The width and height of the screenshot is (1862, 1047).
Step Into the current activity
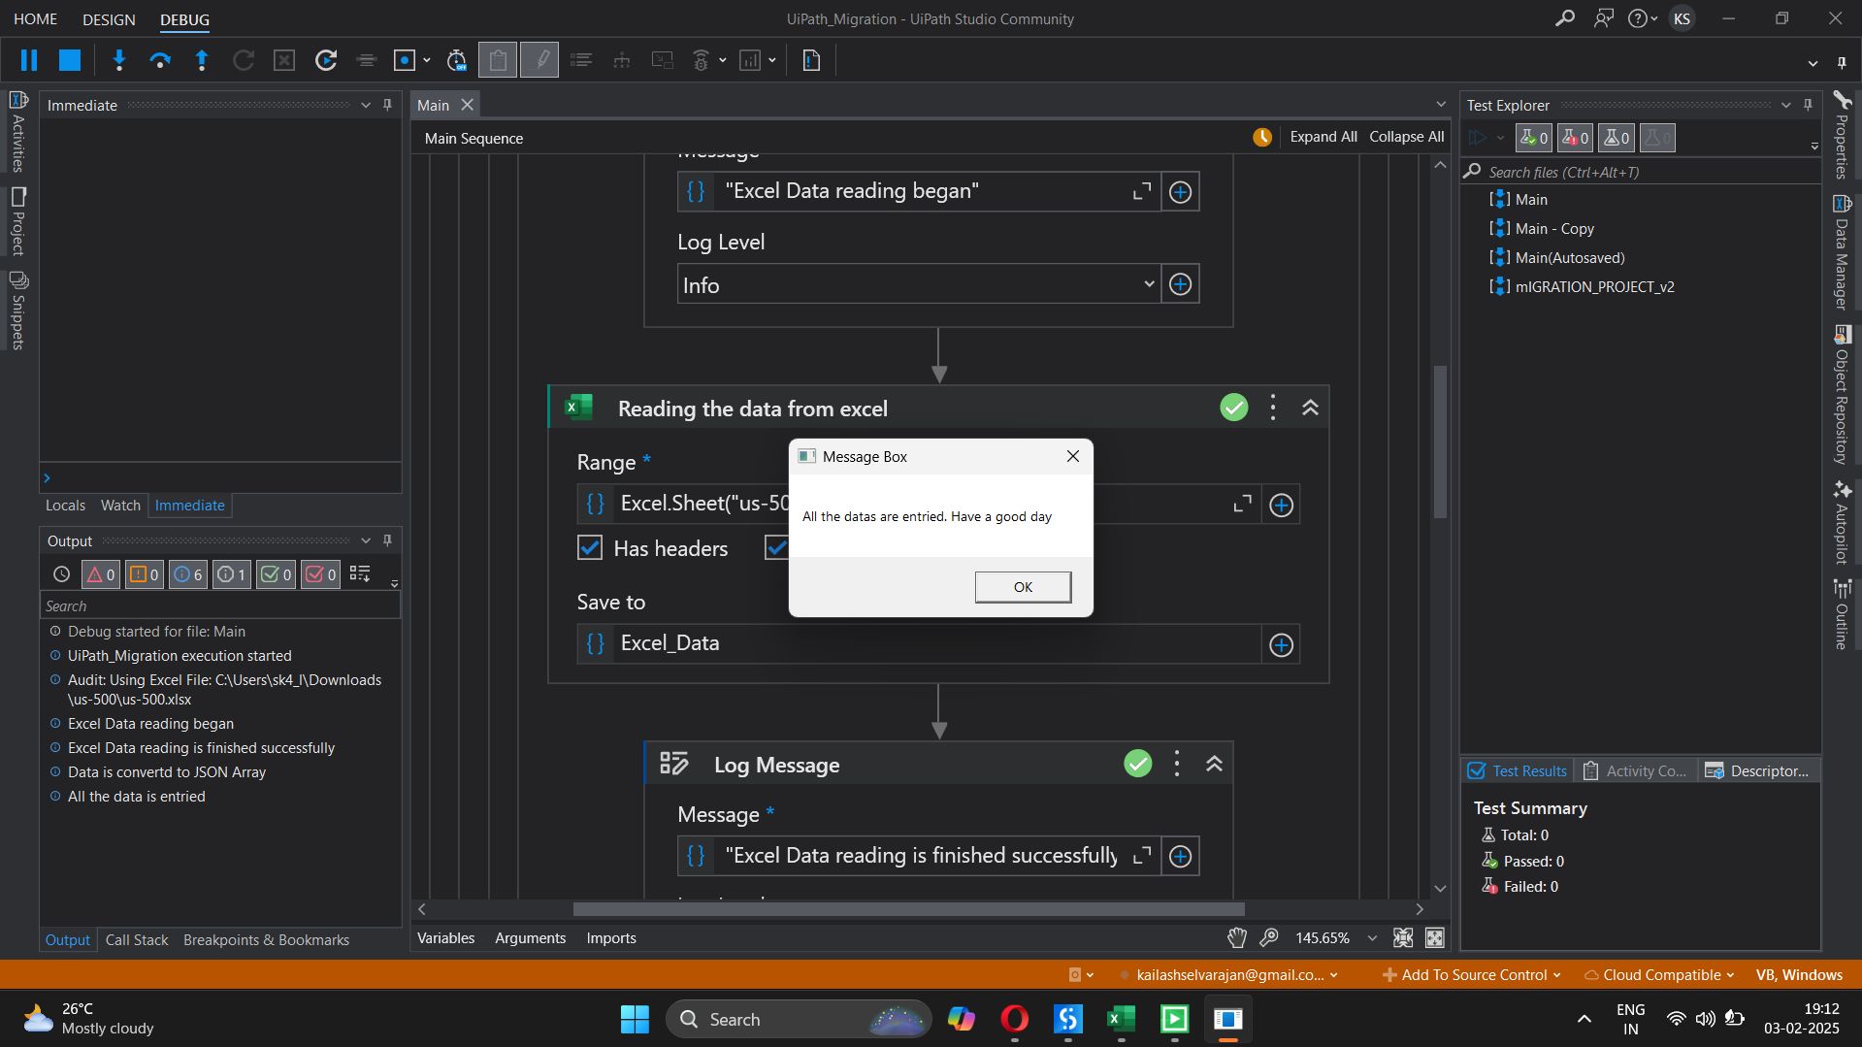119,60
